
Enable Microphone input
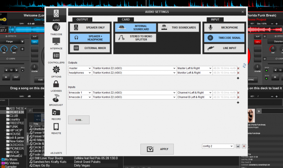[x=224, y=28]
